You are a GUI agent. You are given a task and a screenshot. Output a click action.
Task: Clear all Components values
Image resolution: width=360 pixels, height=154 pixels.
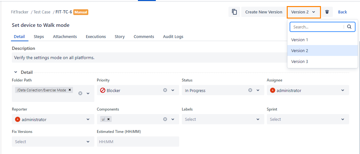click(x=165, y=119)
